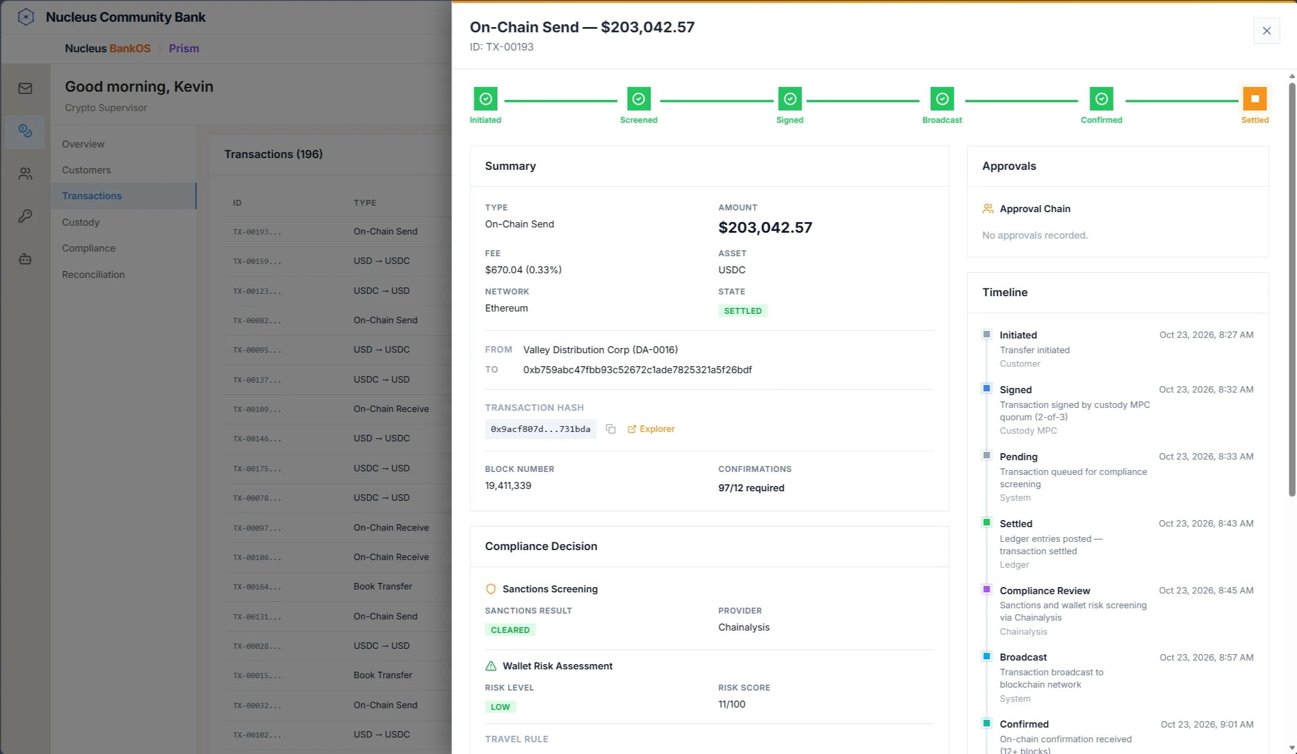Switch to the Nucleus BankOS tab
1297x754 pixels.
point(108,48)
